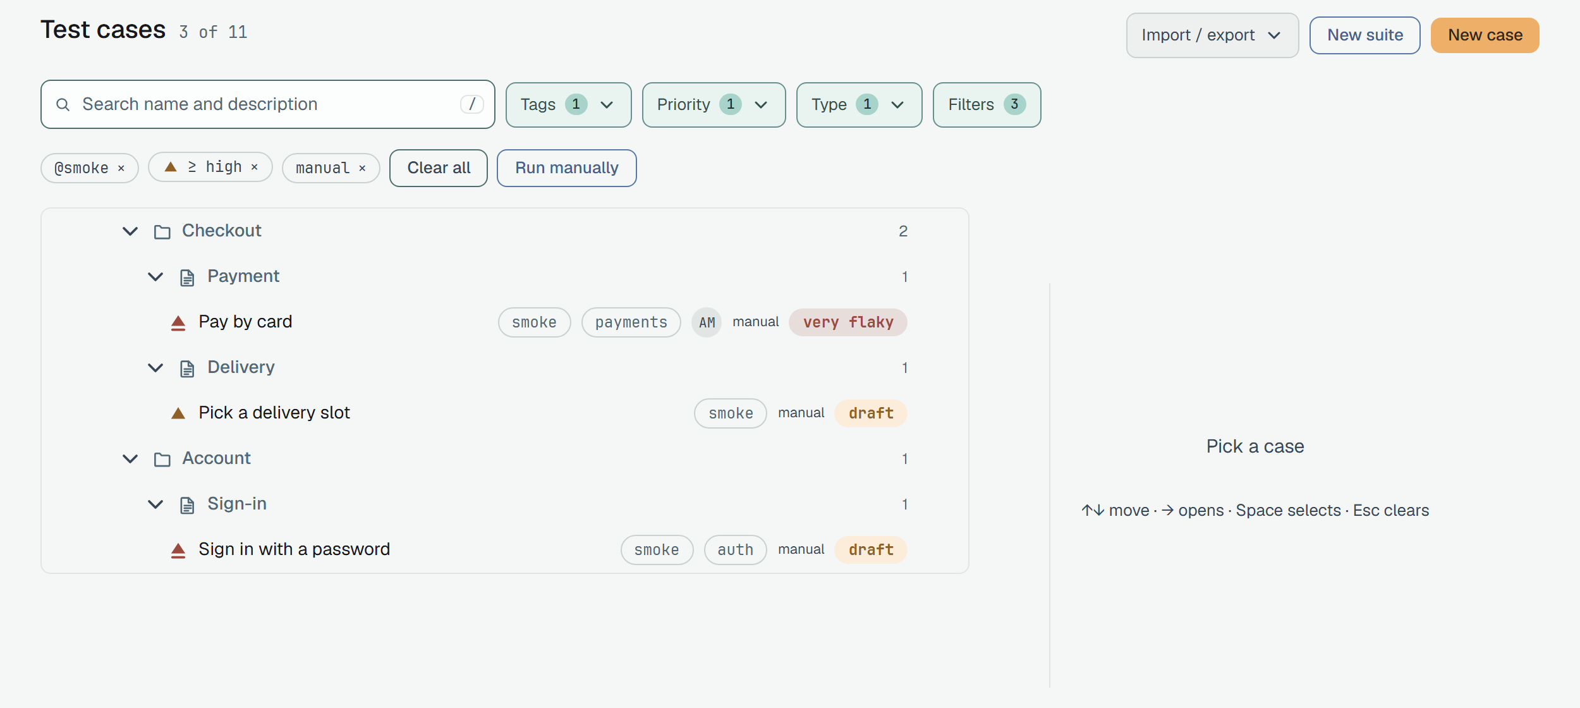Click the very flaky status badge
The image size is (1580, 708).
(x=848, y=322)
